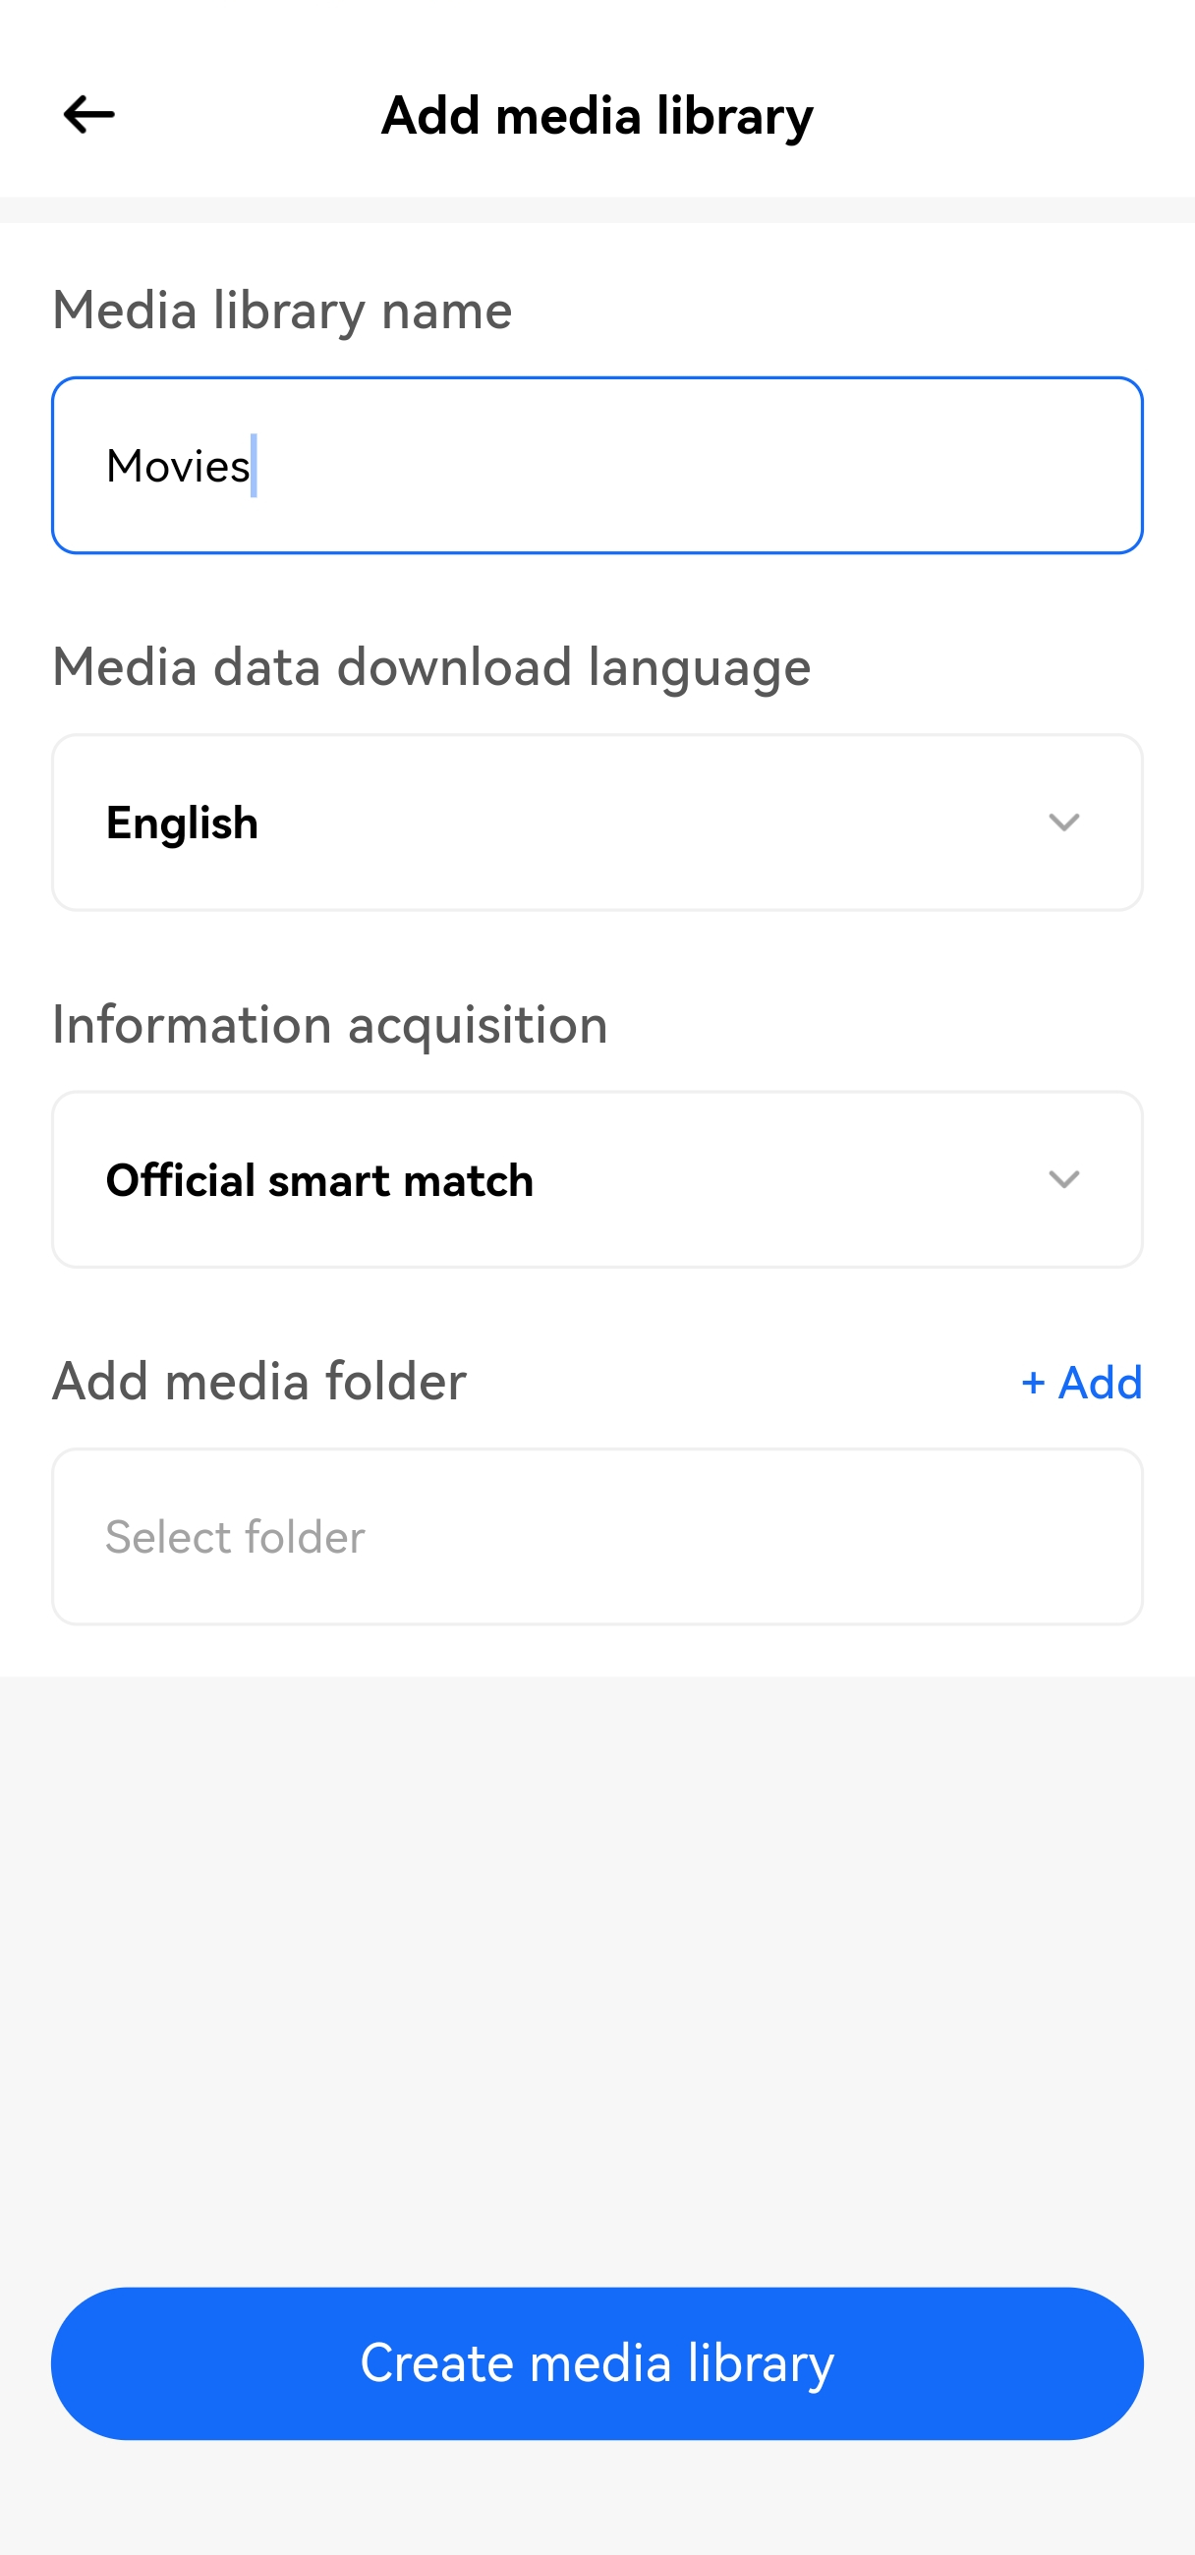Click the 'Movies' text in name field
1195x2555 pixels.
coord(178,466)
